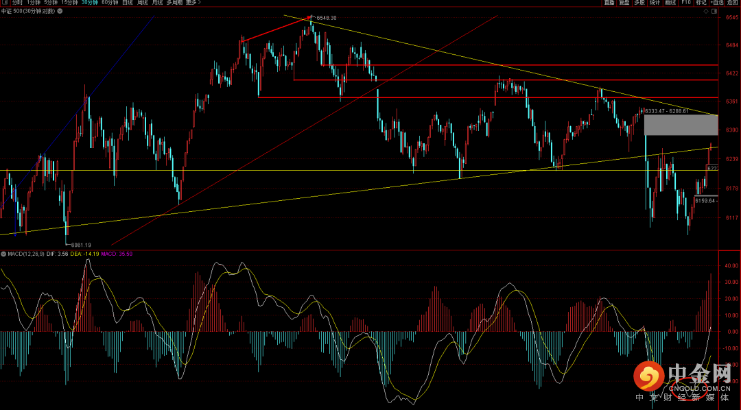Select the 60分钟 period tab
Image resolution: width=741 pixels, height=410 pixels.
click(110, 2)
